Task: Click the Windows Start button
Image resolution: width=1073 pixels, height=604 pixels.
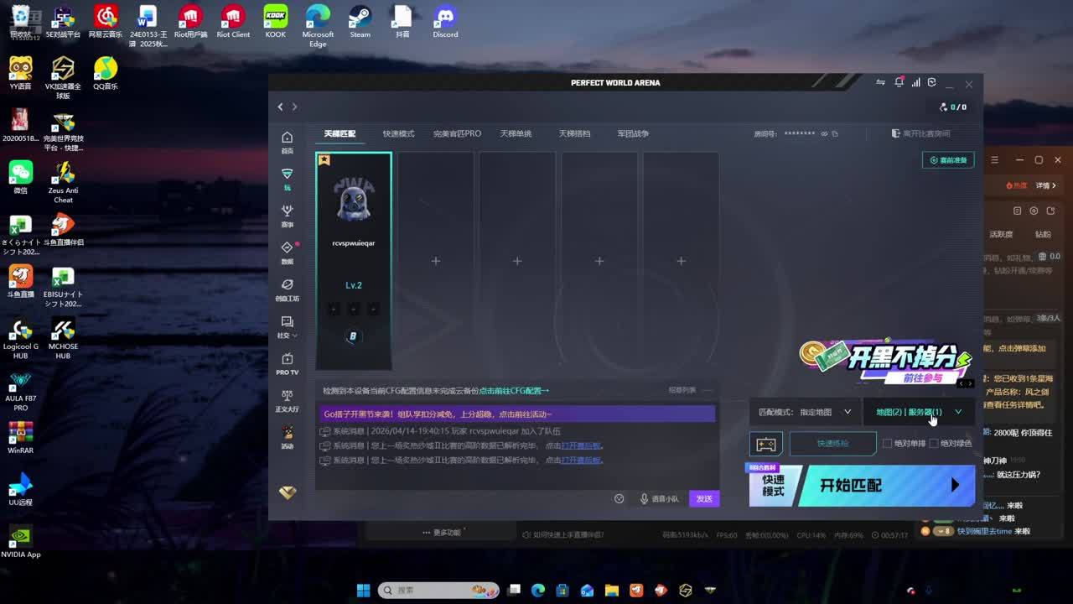Action: pos(363,591)
